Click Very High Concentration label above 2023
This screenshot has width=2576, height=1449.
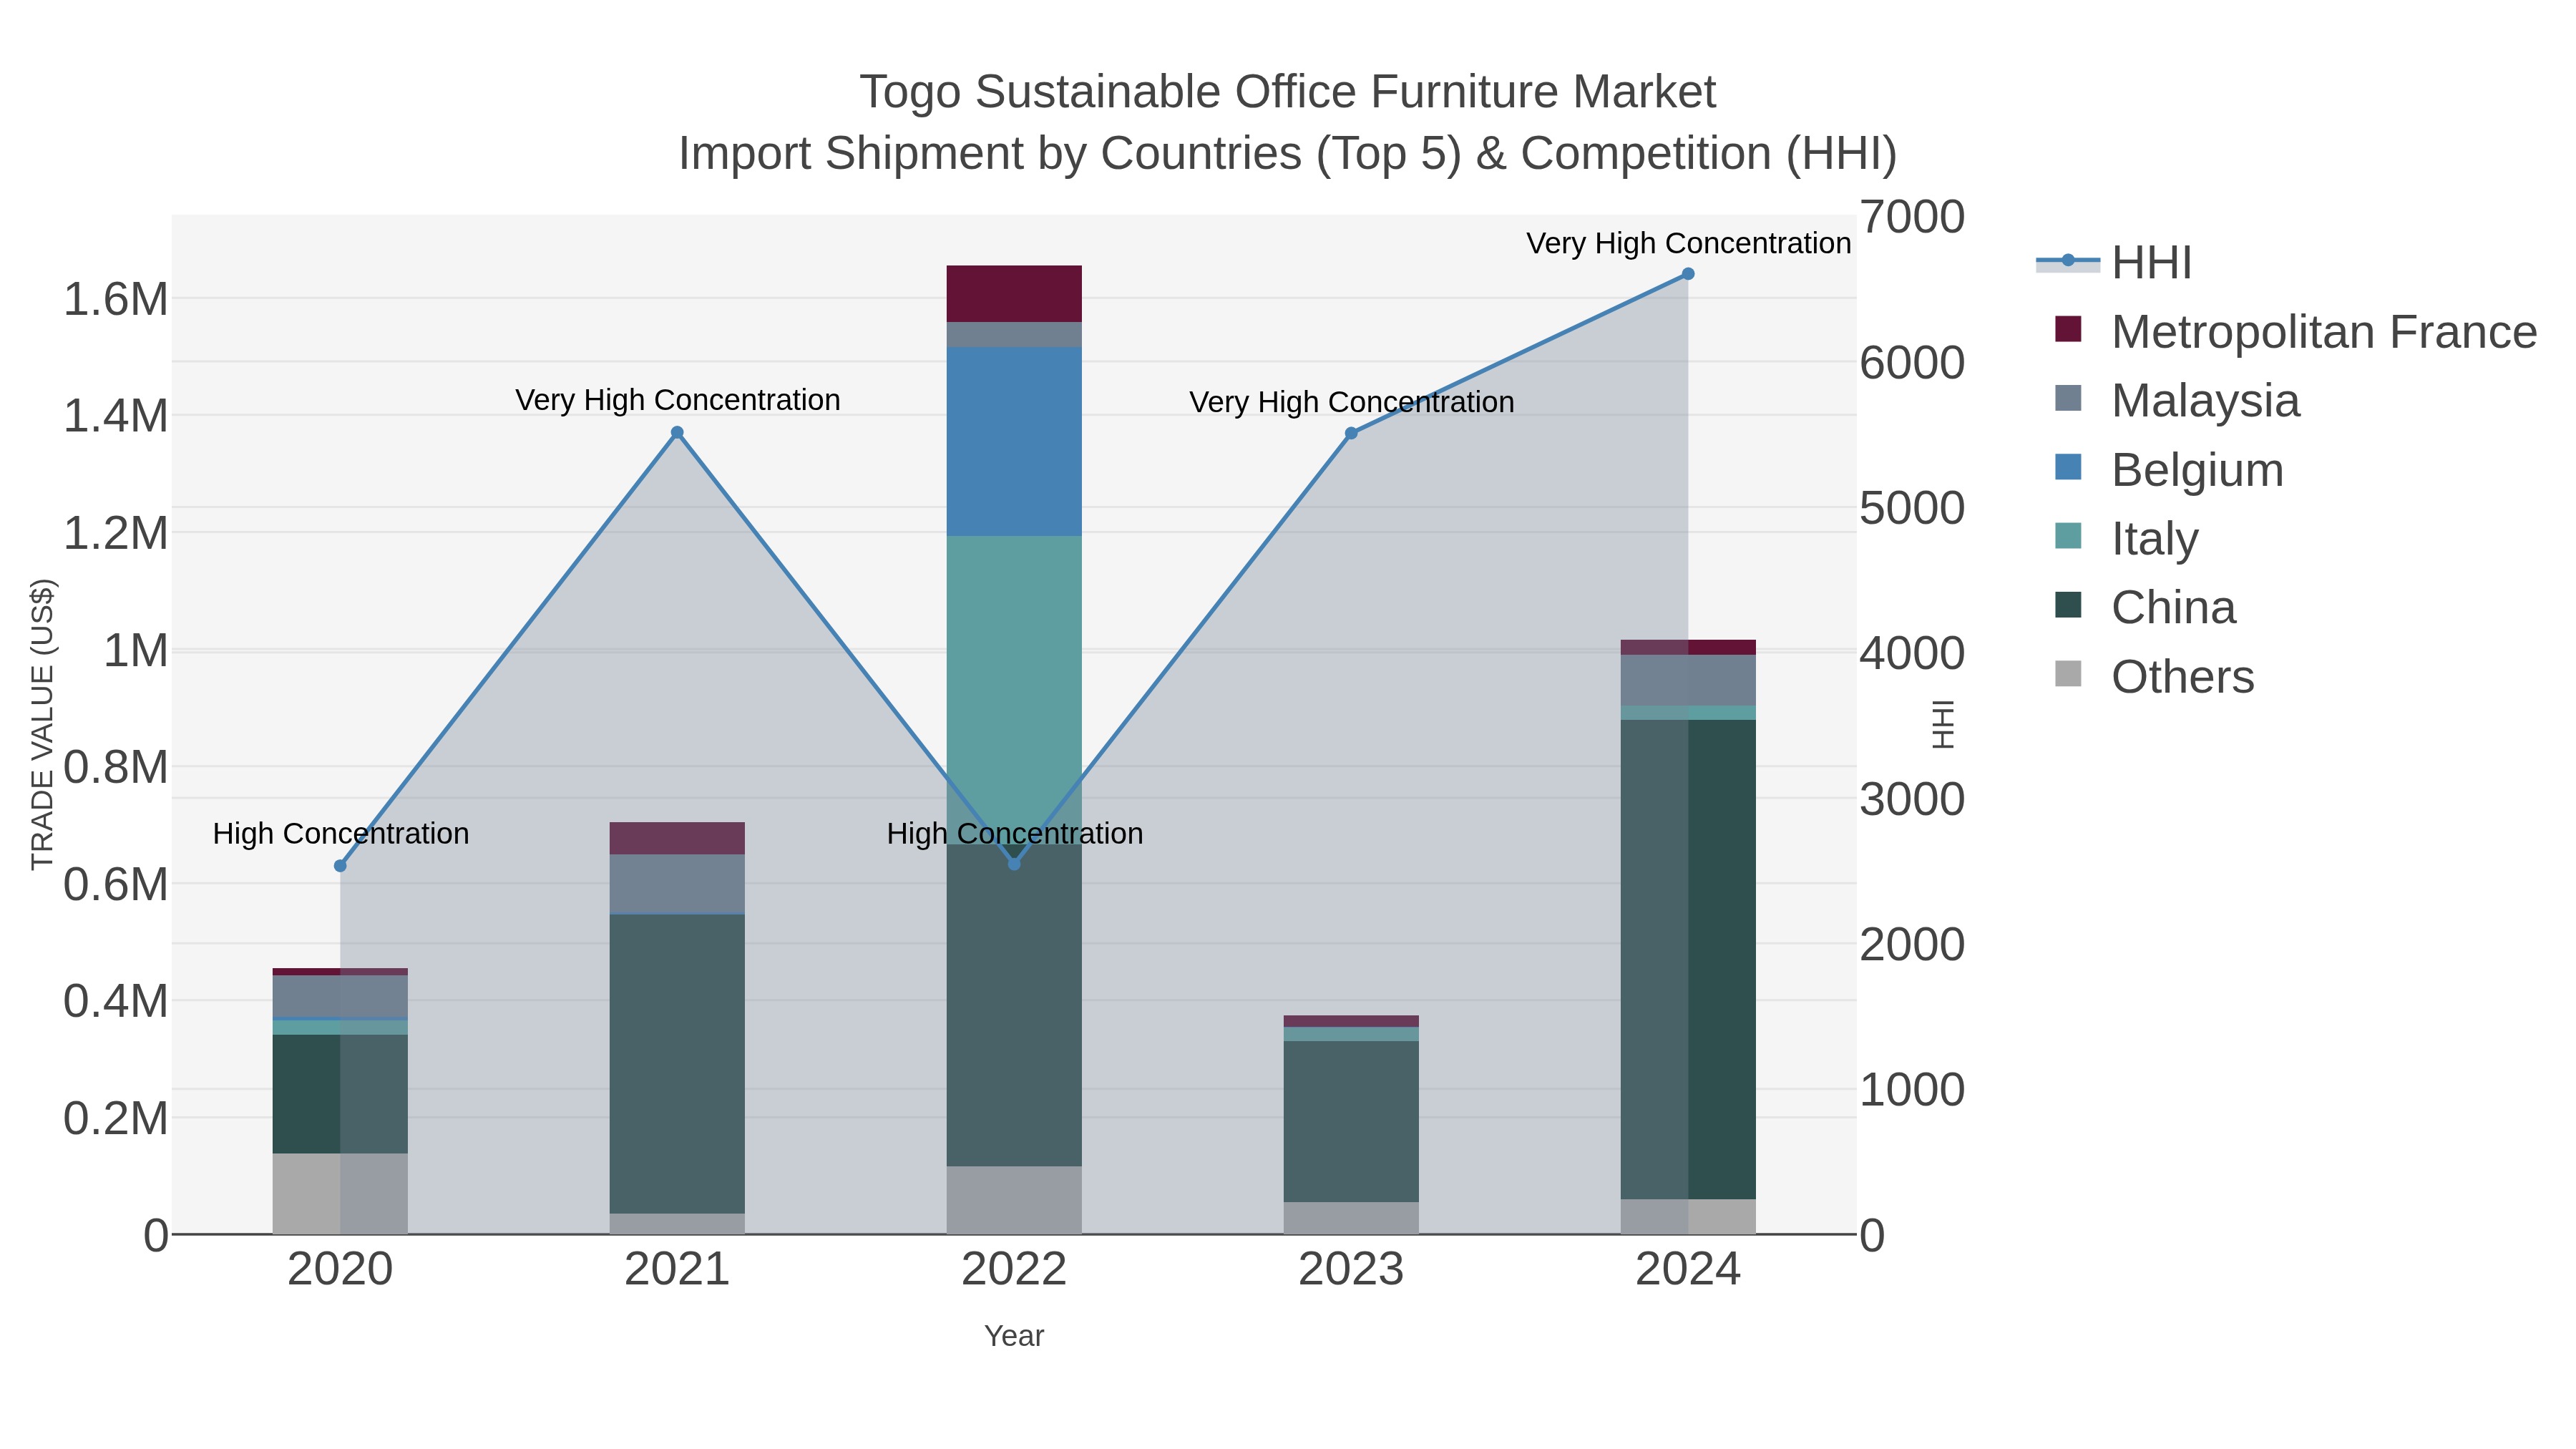coord(1352,402)
